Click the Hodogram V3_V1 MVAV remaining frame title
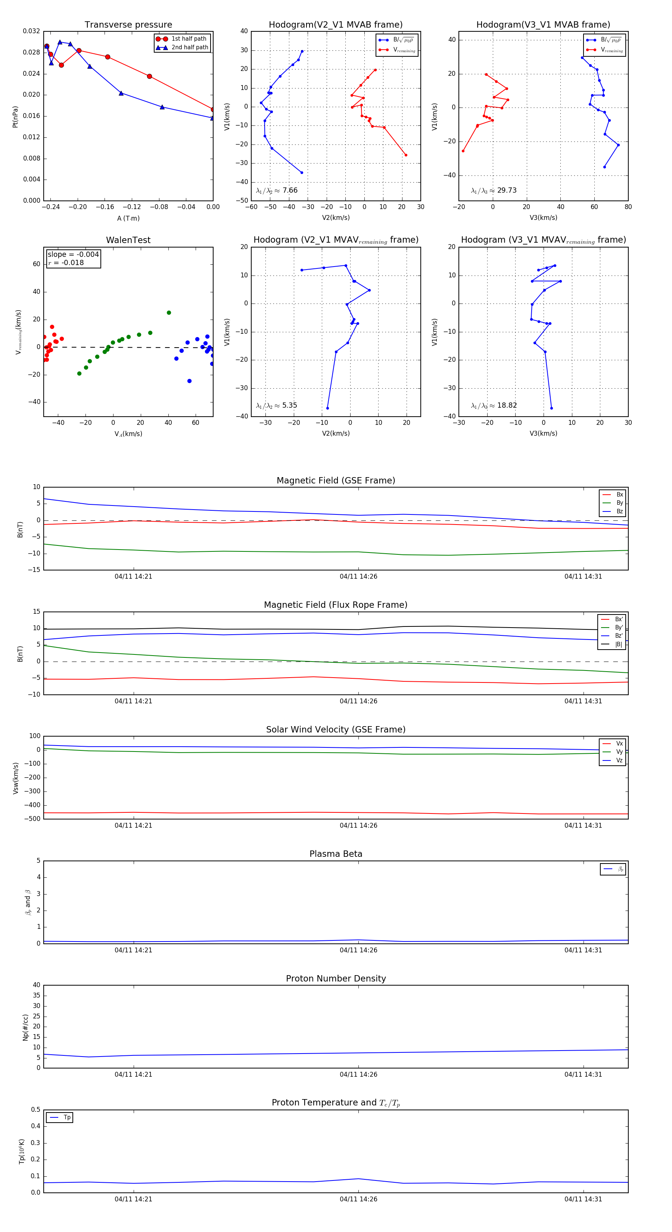Image resolution: width=672 pixels, height=1232 pixels. [543, 240]
